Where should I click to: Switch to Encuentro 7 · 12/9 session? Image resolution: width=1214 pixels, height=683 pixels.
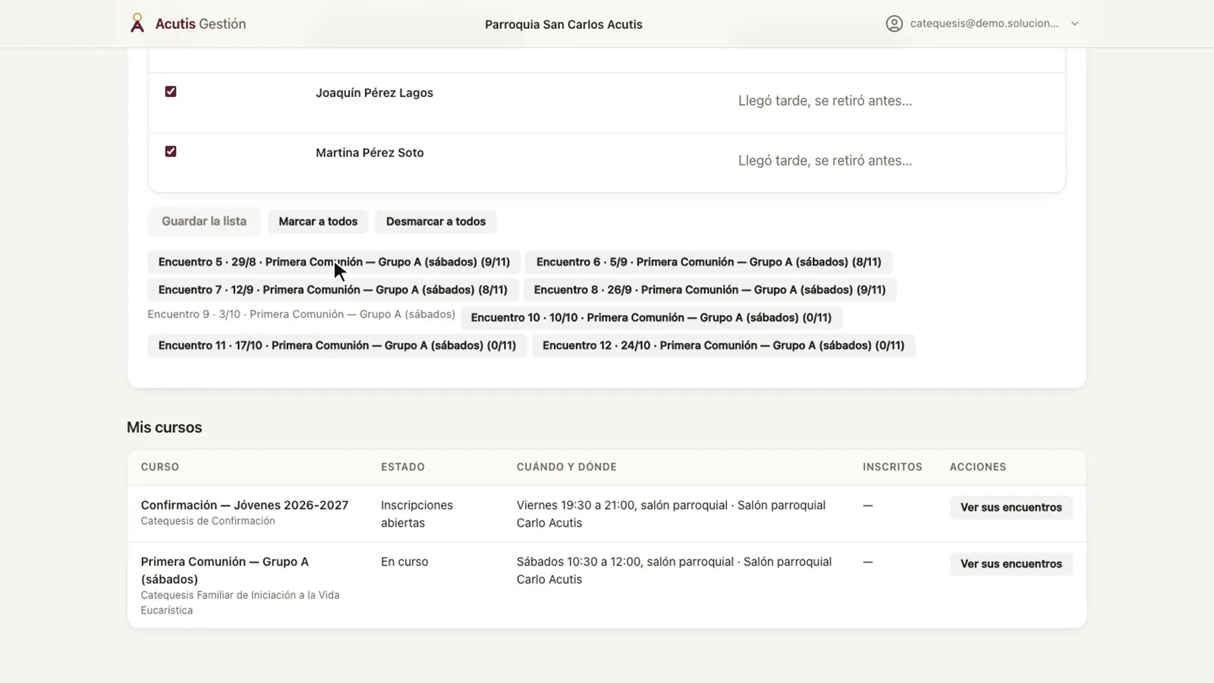(333, 290)
